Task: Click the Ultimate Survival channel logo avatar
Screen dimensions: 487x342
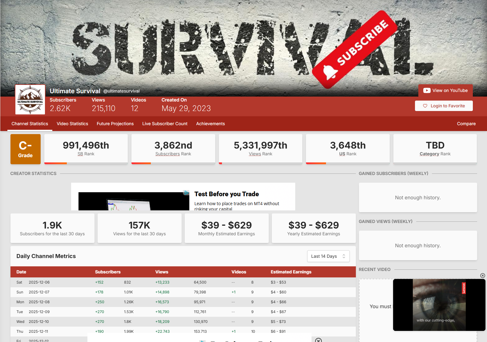Action: click(x=30, y=99)
